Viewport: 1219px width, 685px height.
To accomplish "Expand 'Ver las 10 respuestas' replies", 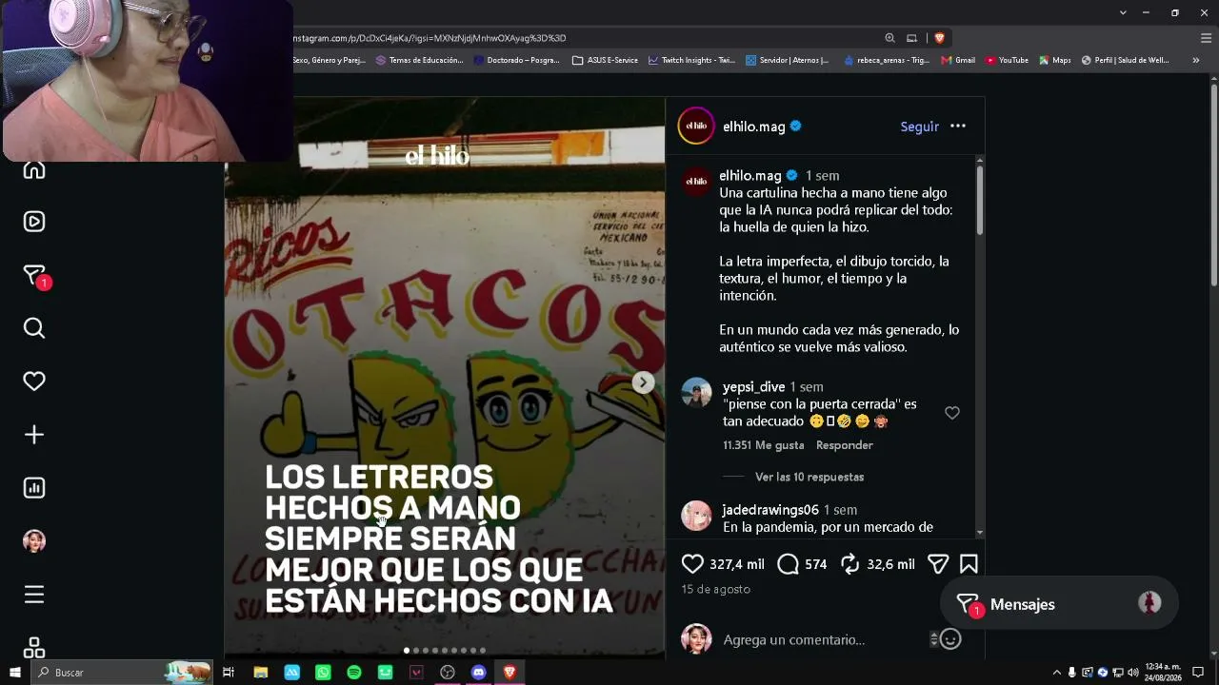I will pos(809,477).
